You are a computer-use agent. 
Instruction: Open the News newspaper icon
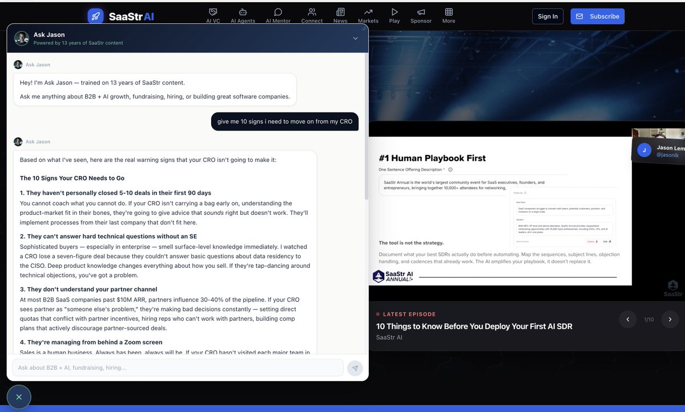(340, 12)
